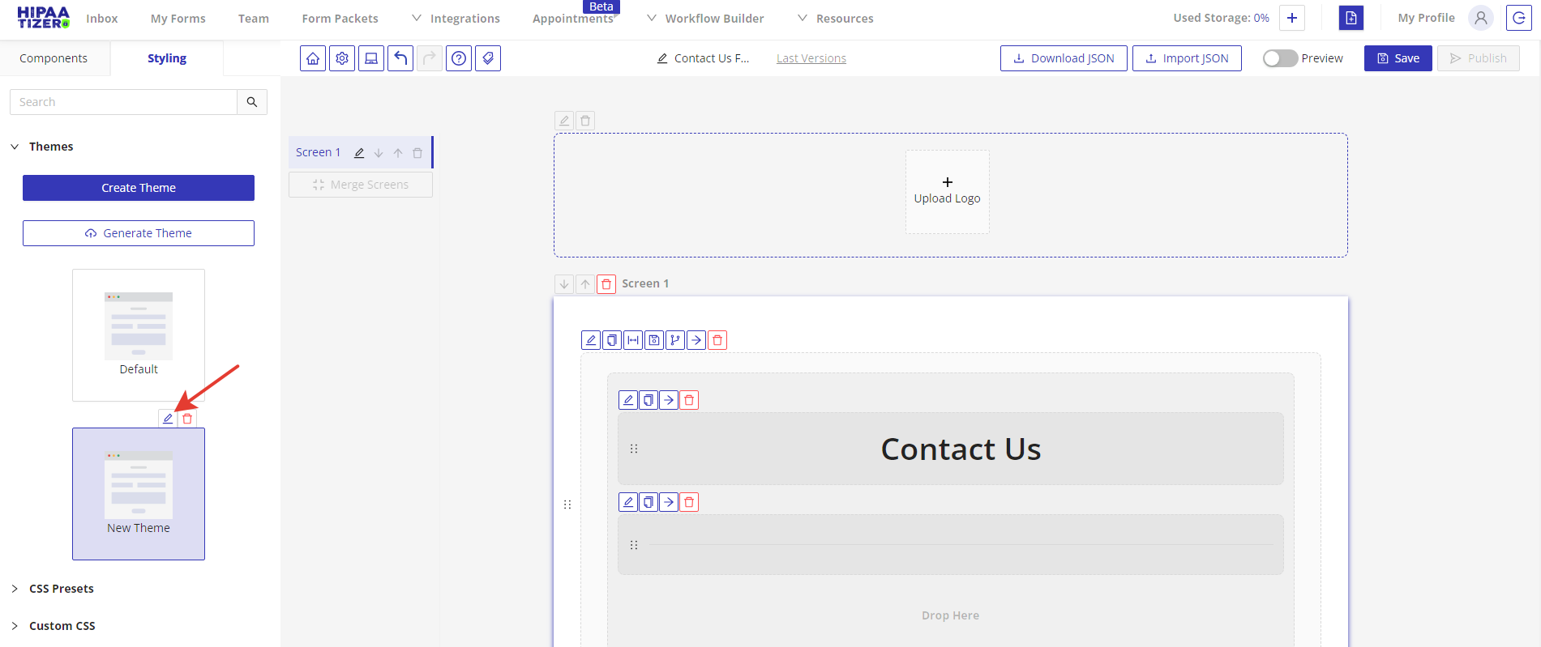Click the branch icon in the container toolbar

[x=675, y=340]
